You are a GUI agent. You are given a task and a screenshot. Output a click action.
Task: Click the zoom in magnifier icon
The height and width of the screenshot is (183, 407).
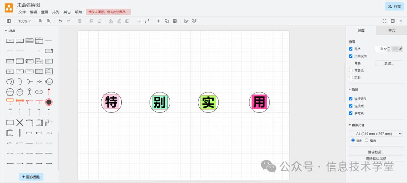(x=40, y=21)
